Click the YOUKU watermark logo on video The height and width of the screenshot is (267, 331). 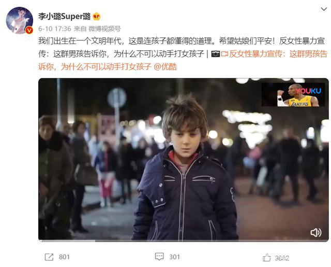point(308,91)
